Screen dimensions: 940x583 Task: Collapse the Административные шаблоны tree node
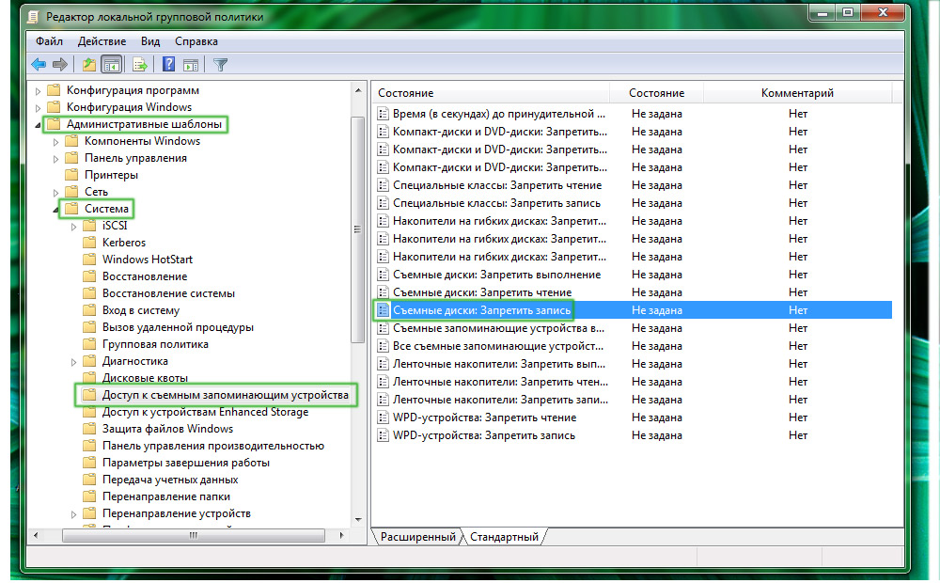click(x=39, y=124)
